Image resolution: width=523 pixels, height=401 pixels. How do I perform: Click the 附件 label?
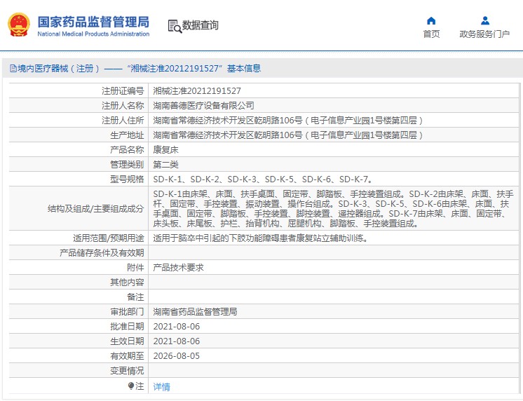[x=135, y=267]
